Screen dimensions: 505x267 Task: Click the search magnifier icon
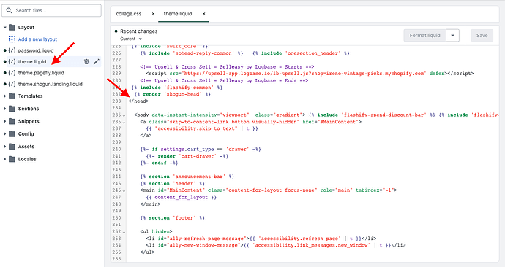[9, 11]
